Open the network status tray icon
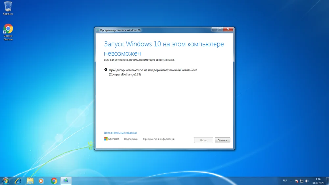The height and width of the screenshot is (185, 329). point(302,181)
